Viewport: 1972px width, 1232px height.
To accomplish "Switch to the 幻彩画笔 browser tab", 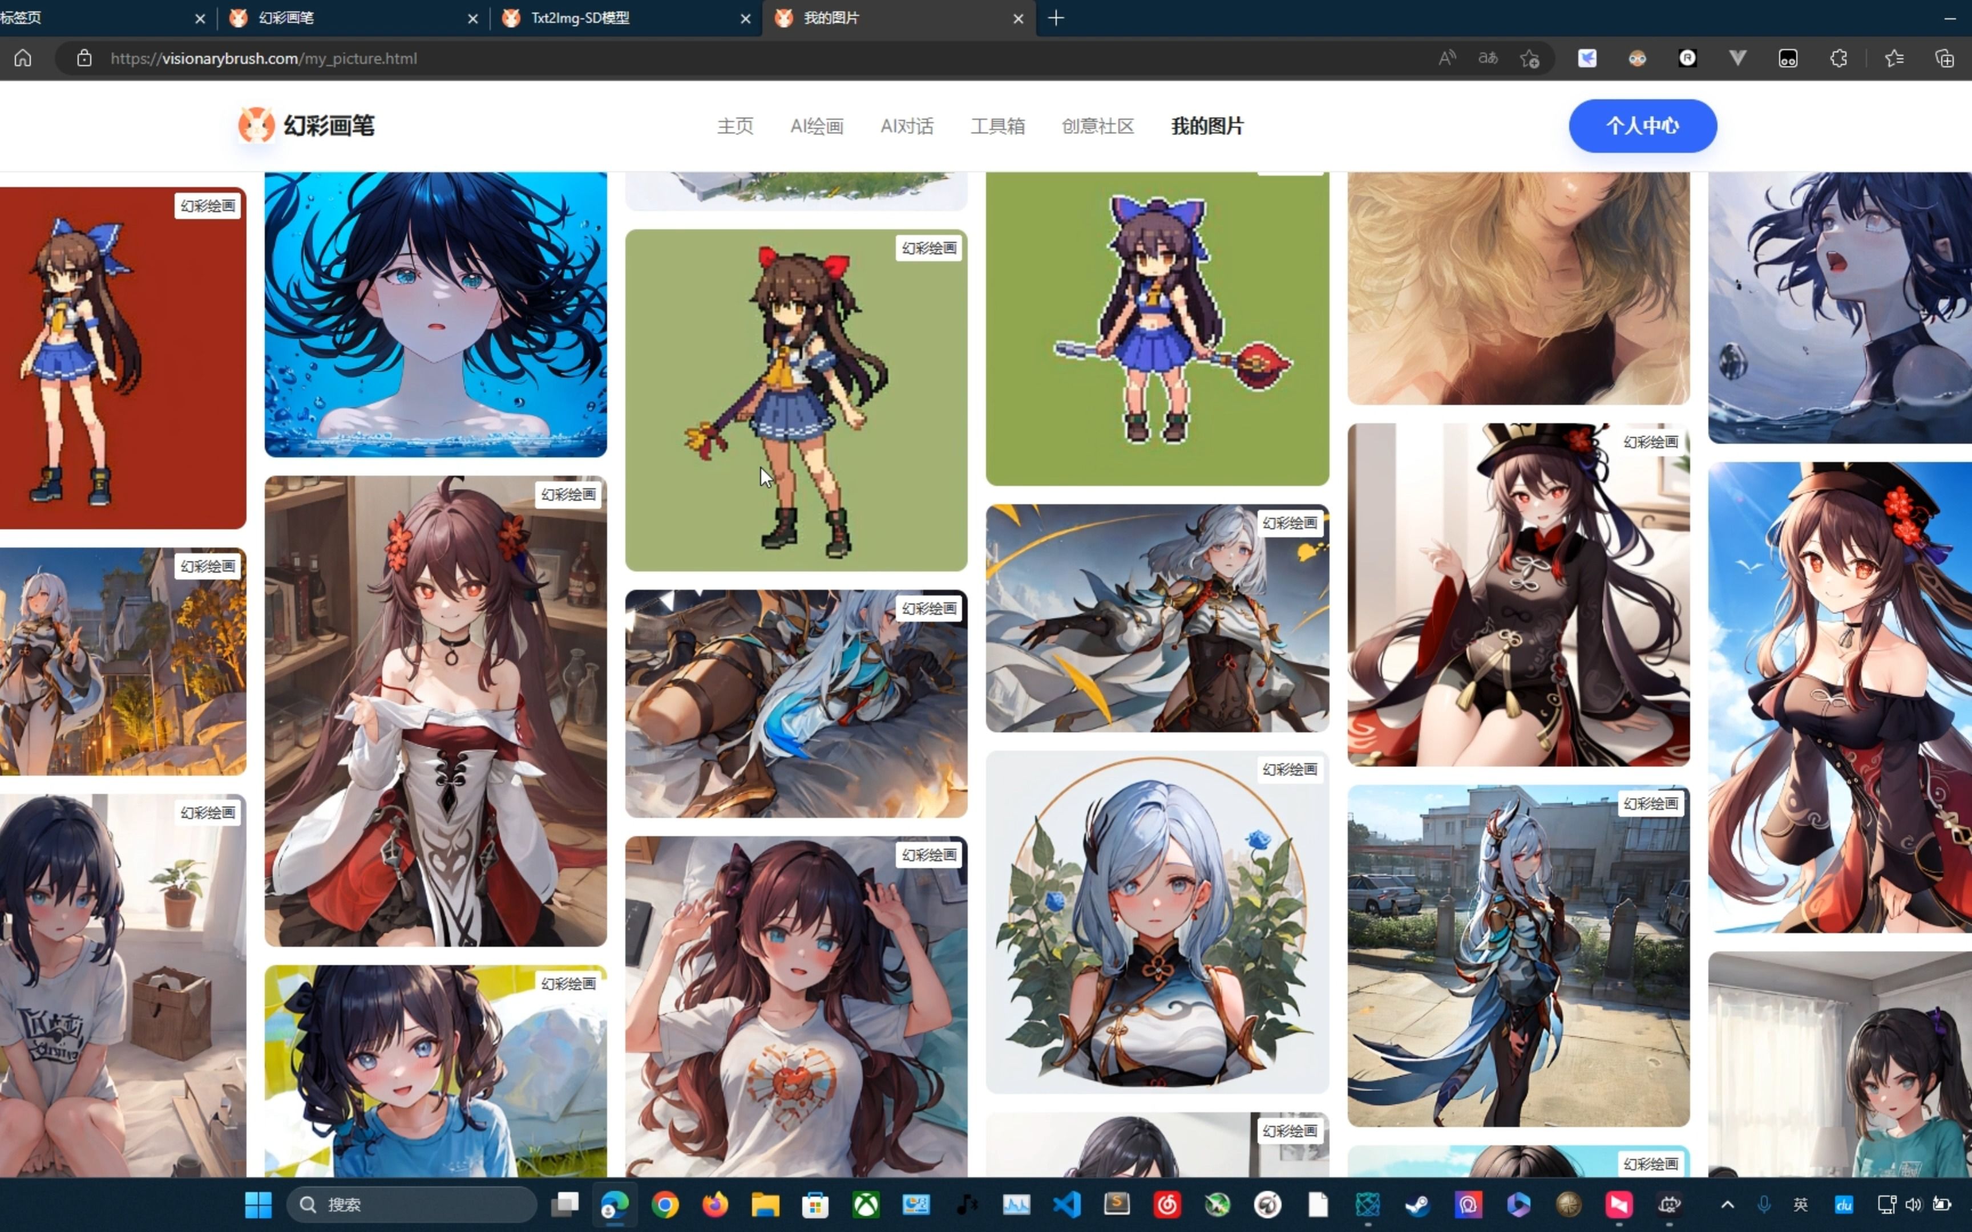I will (x=354, y=18).
